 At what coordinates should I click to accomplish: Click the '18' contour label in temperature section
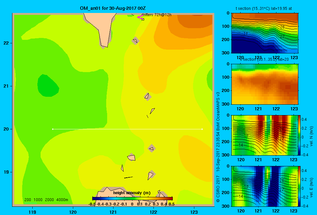pyautogui.click(x=246, y=33)
